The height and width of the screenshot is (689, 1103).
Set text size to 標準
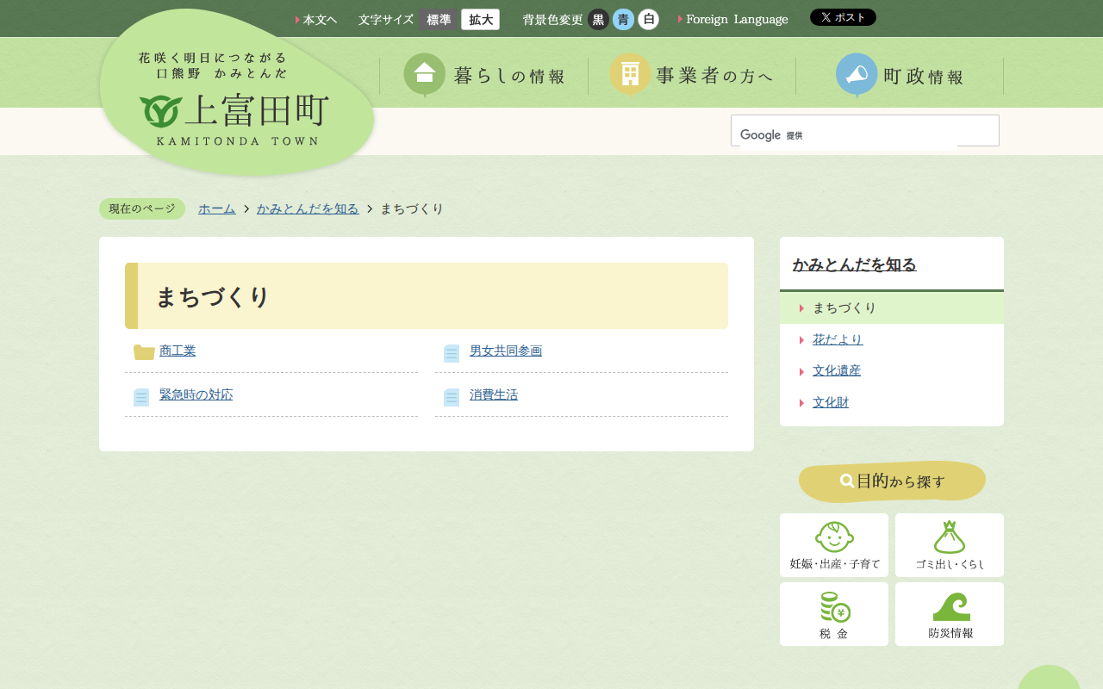(x=439, y=20)
